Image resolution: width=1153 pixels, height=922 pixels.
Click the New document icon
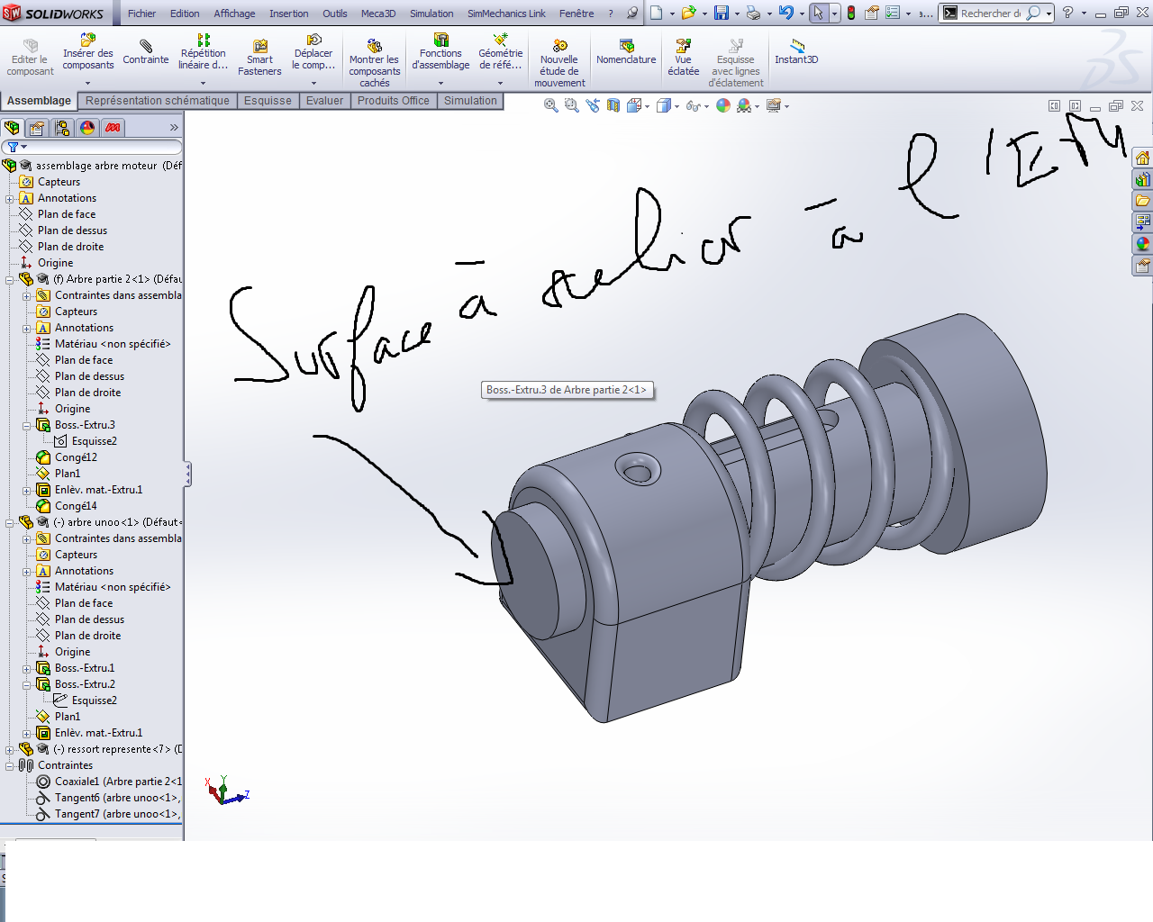pos(657,13)
